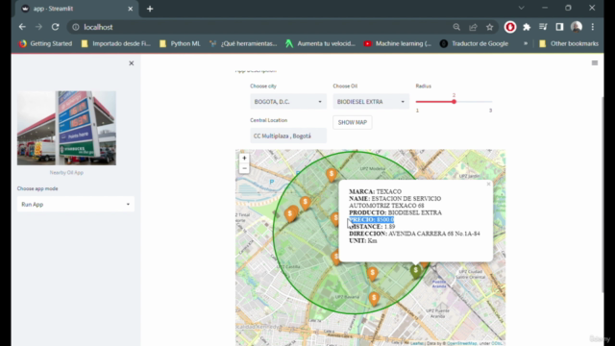Open the Traductor de Google bookmark
615x346 pixels.
474,43
